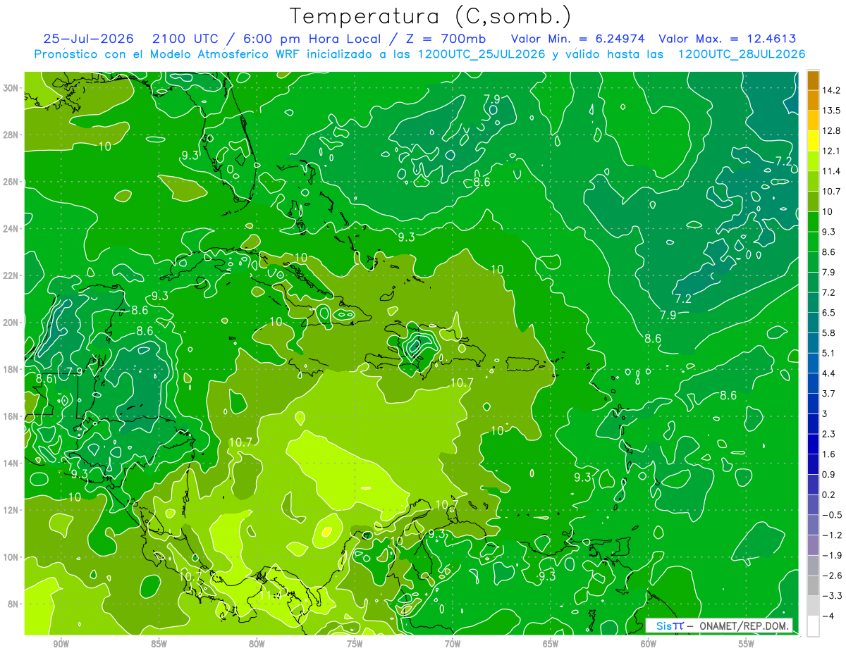Click the '22N' latitude axis label

tap(10, 275)
